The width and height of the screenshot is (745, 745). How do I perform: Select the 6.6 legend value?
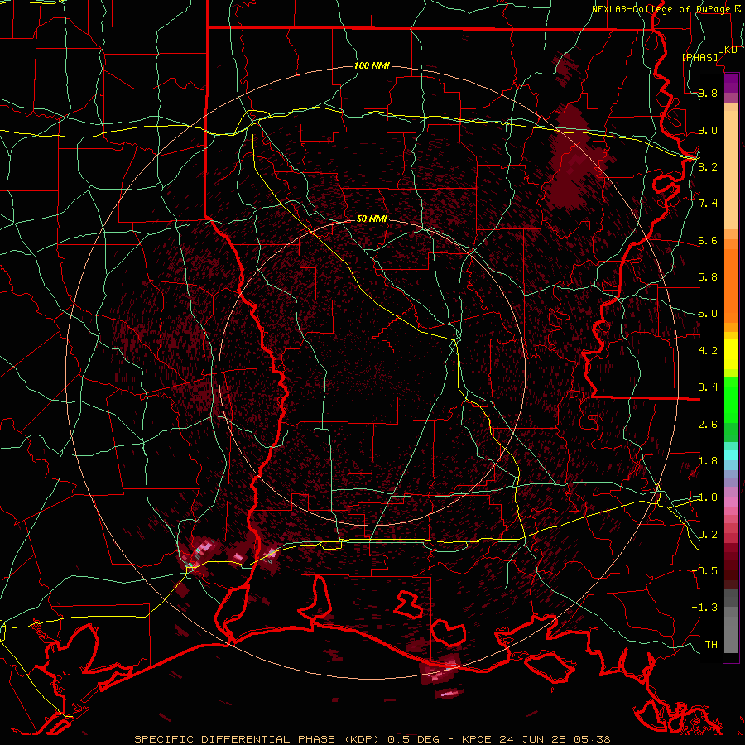708,240
